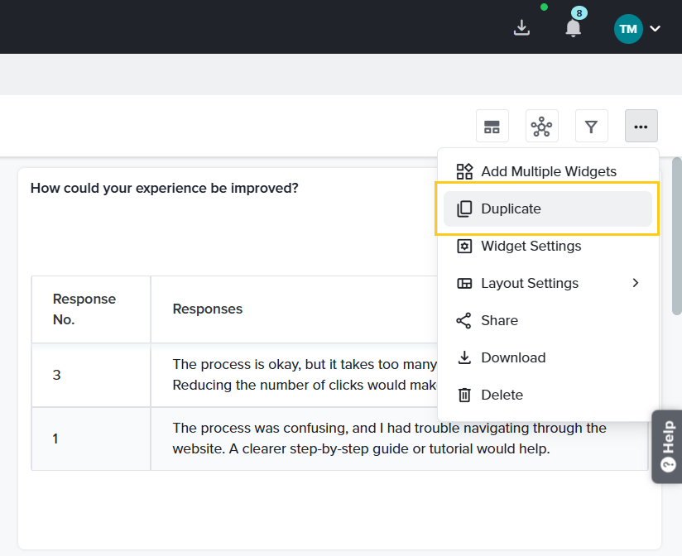This screenshot has width=682, height=556.
Task: Open Widget Settings from the menu
Action: pos(548,246)
